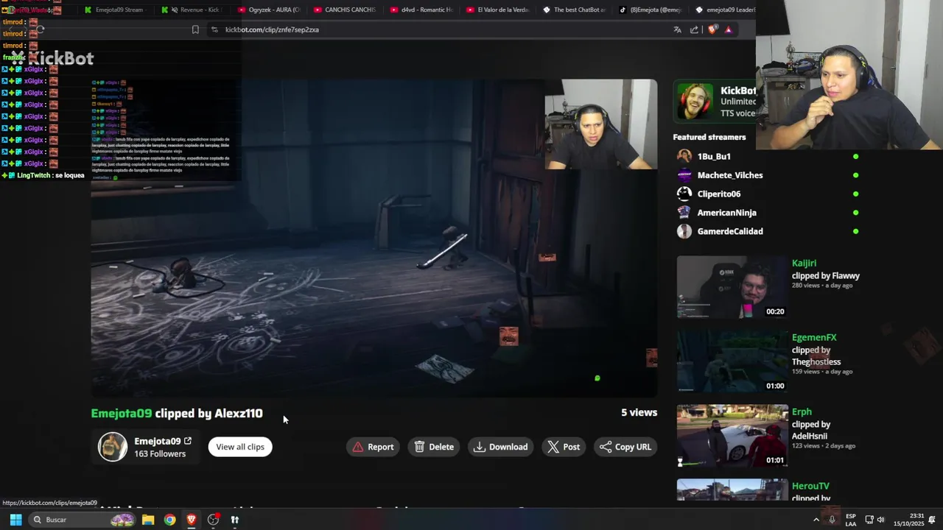The width and height of the screenshot is (943, 530).
Task: Click the Copy URL button label
Action: [633, 447]
